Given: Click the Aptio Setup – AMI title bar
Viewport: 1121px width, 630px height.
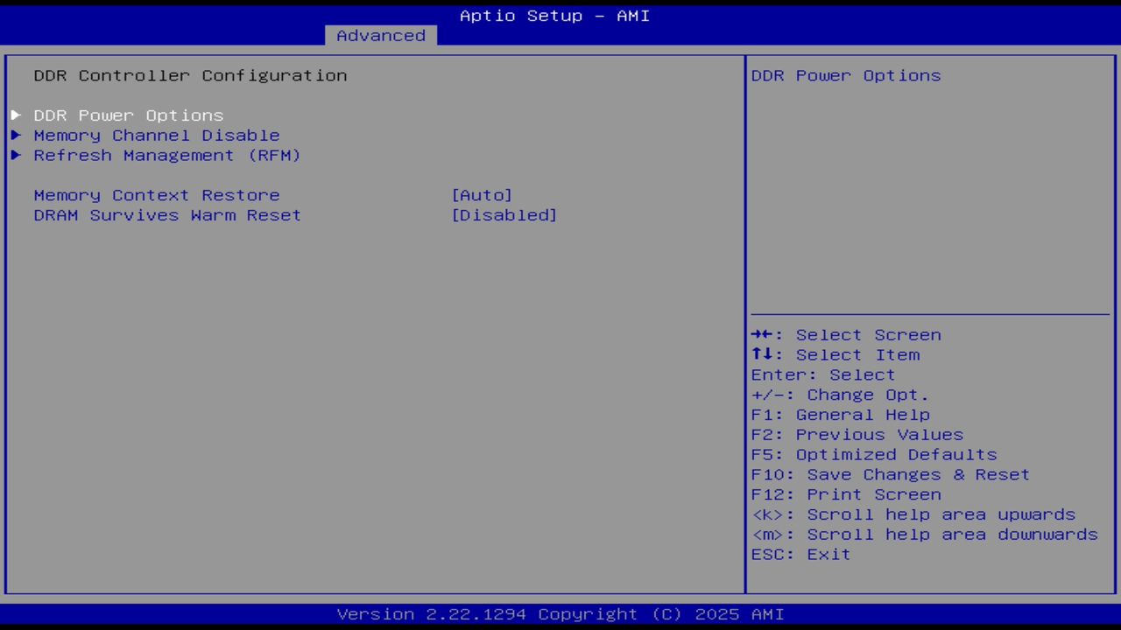Looking at the screenshot, I should [x=554, y=15].
